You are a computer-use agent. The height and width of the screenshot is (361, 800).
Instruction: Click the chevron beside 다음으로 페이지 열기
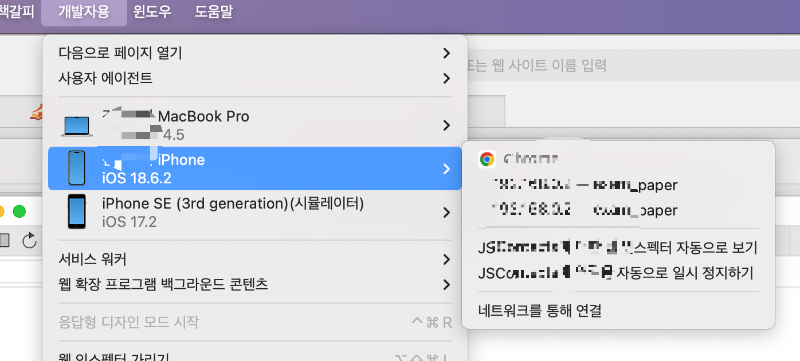tap(446, 53)
